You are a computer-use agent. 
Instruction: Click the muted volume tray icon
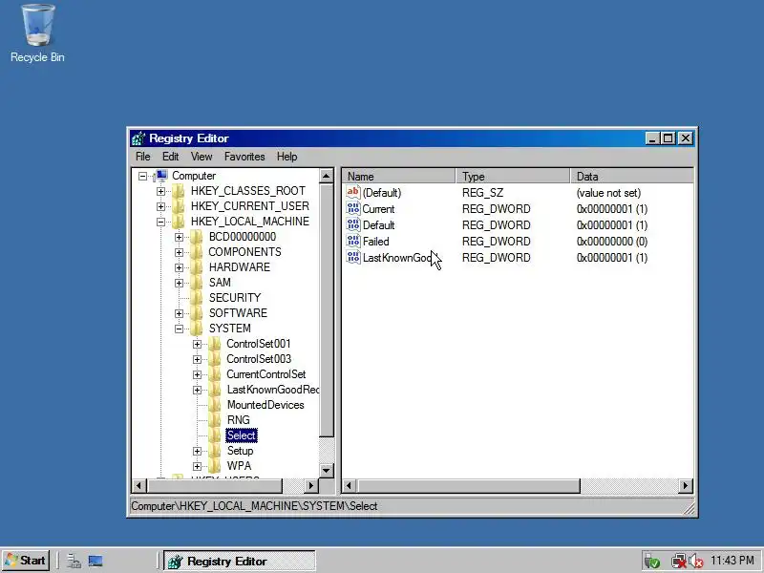point(697,561)
